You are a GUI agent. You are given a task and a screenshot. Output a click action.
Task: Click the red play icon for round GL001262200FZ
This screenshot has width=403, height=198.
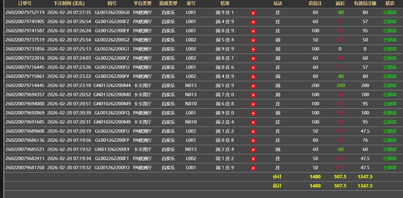coord(253,22)
